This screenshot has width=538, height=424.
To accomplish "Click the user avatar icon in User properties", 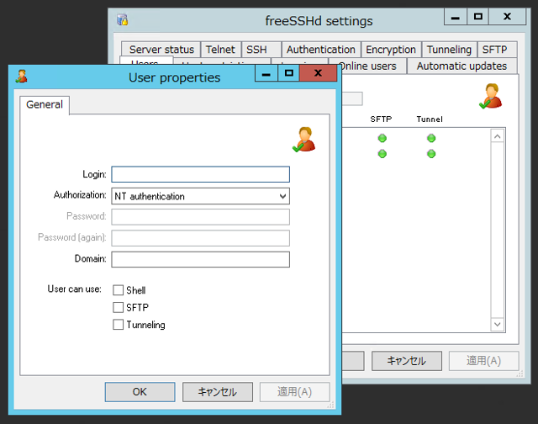I will 304,139.
